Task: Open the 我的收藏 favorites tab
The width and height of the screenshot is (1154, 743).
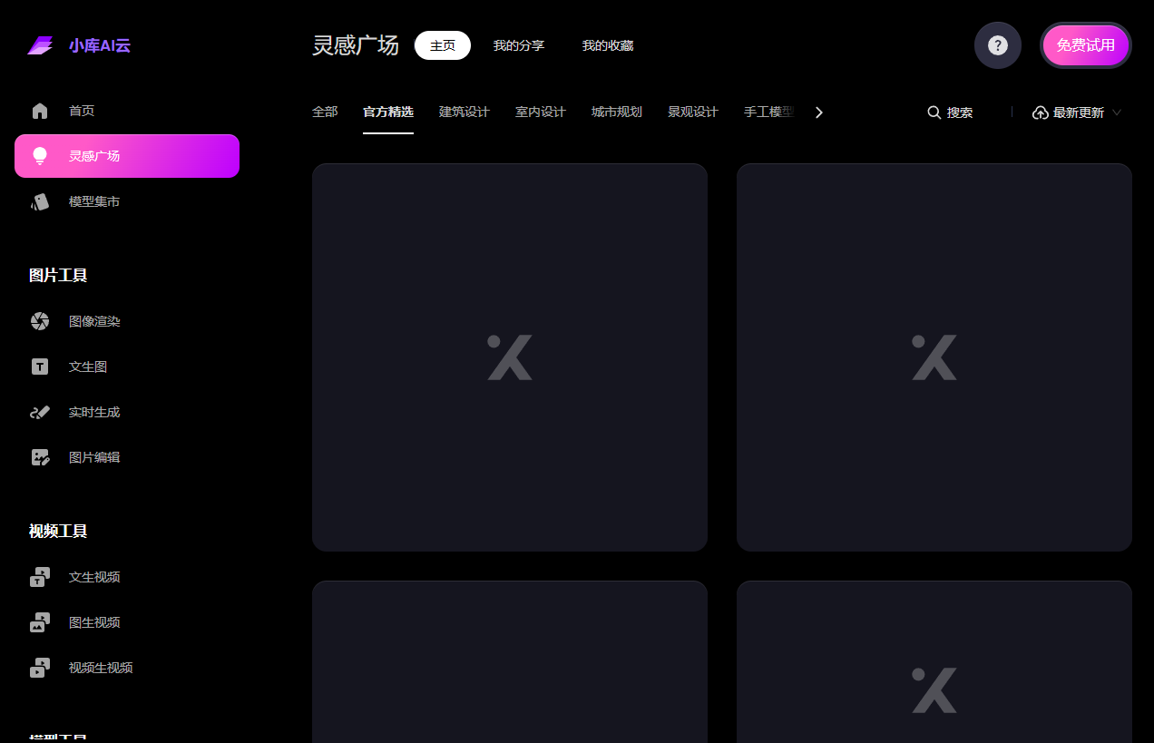Action: point(607,44)
